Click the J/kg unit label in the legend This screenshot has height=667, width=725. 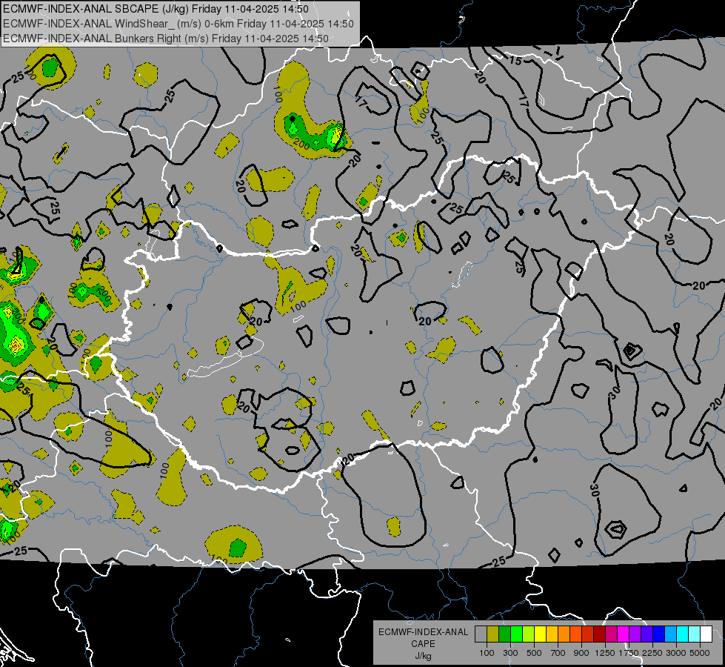(x=423, y=656)
